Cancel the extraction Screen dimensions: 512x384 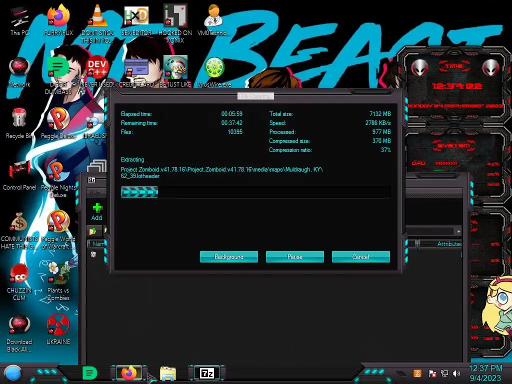[361, 256]
